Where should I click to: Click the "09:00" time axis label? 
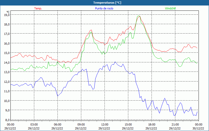click(81, 125)
